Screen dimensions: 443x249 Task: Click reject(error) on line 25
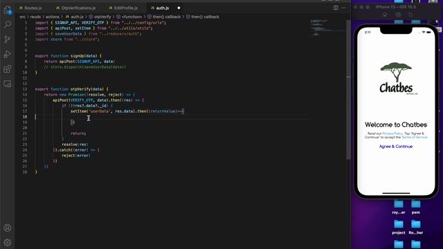pos(76,155)
